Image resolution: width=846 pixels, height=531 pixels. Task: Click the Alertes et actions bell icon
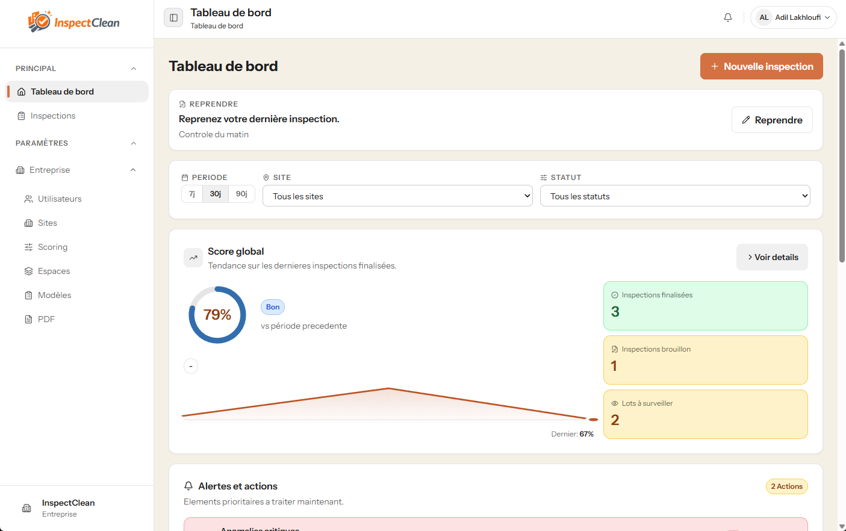[188, 486]
